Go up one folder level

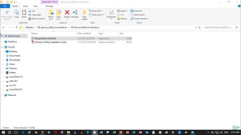pyautogui.click(x=17, y=27)
